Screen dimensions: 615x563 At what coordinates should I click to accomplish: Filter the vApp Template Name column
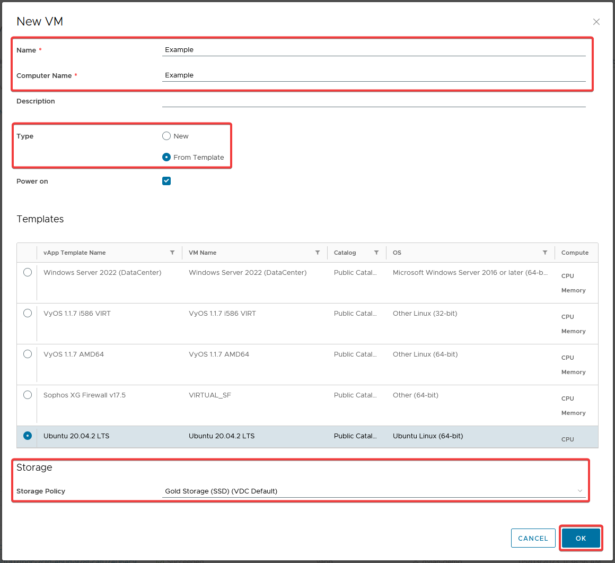click(x=172, y=253)
